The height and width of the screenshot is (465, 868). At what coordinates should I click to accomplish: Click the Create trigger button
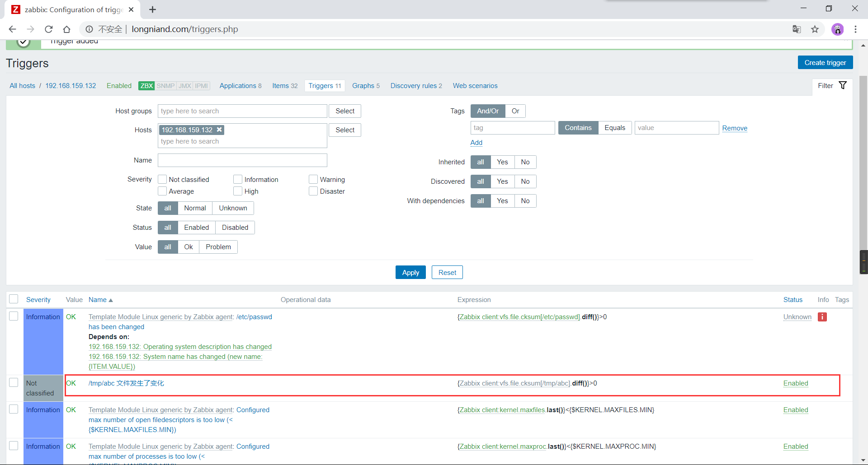coord(825,63)
